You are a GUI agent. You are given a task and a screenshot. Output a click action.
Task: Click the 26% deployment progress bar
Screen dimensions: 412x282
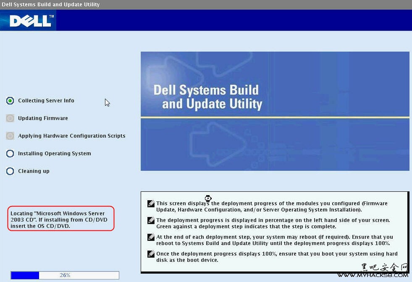coord(65,275)
